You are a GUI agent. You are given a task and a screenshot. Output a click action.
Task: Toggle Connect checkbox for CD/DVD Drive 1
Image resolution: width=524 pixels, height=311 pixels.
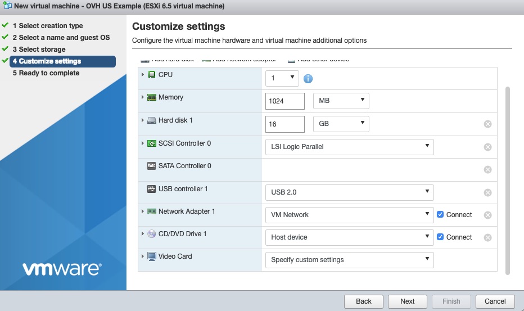[x=440, y=237]
